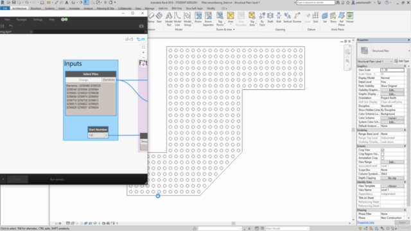Click Edit Type in Properties palette
Screen dimensions: 411x231
(x=401, y=62)
